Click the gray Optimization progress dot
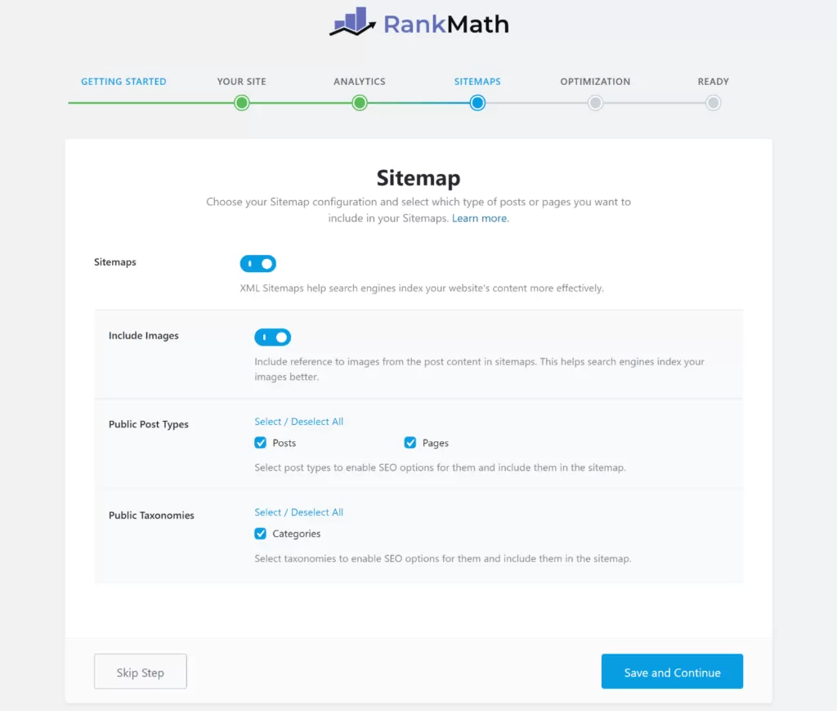 [595, 103]
